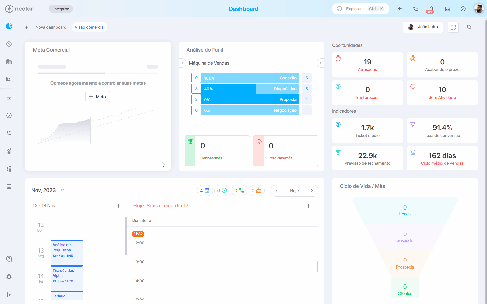Click Nova dashboard tab
This screenshot has height=304, width=487.
[x=51, y=27]
